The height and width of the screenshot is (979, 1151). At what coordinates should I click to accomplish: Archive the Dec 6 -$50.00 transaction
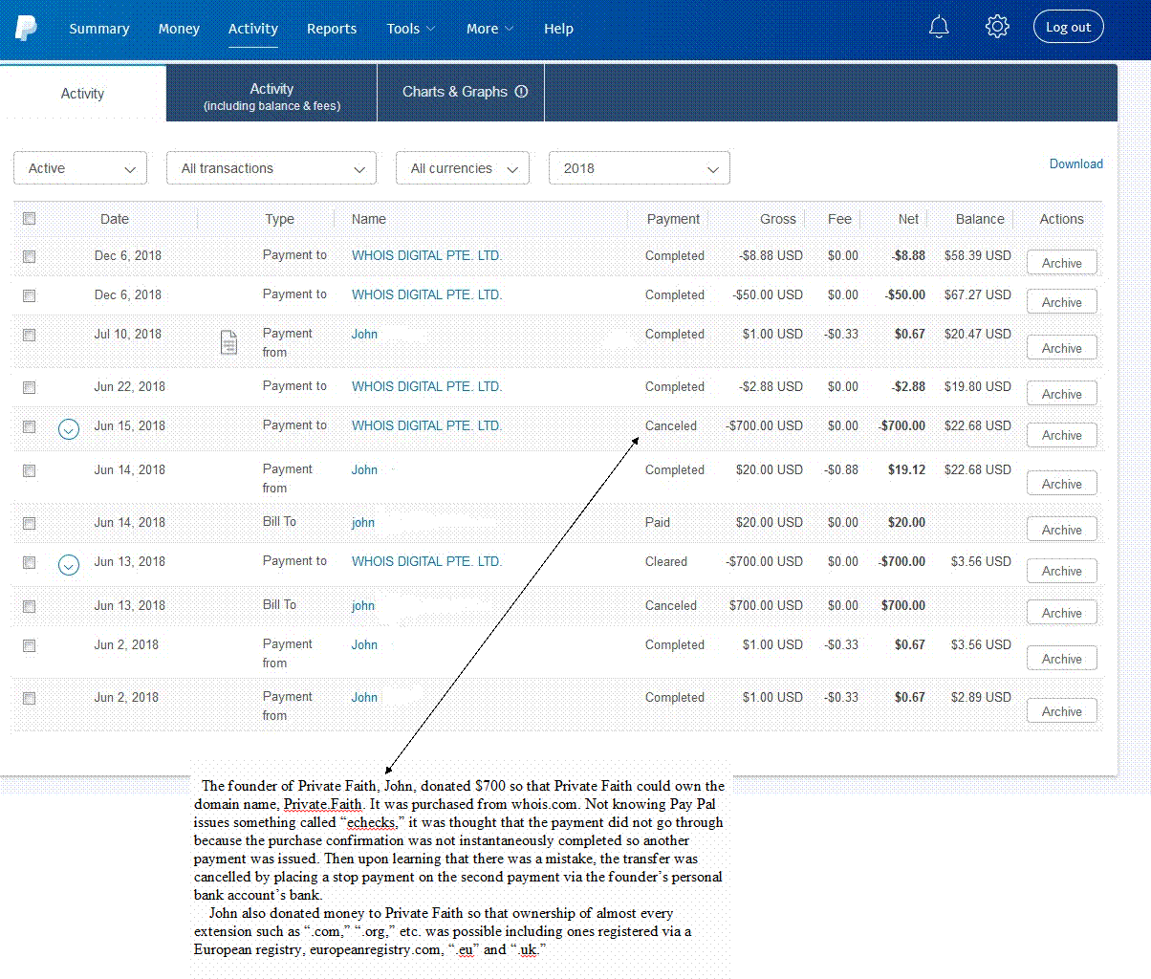click(x=1062, y=302)
